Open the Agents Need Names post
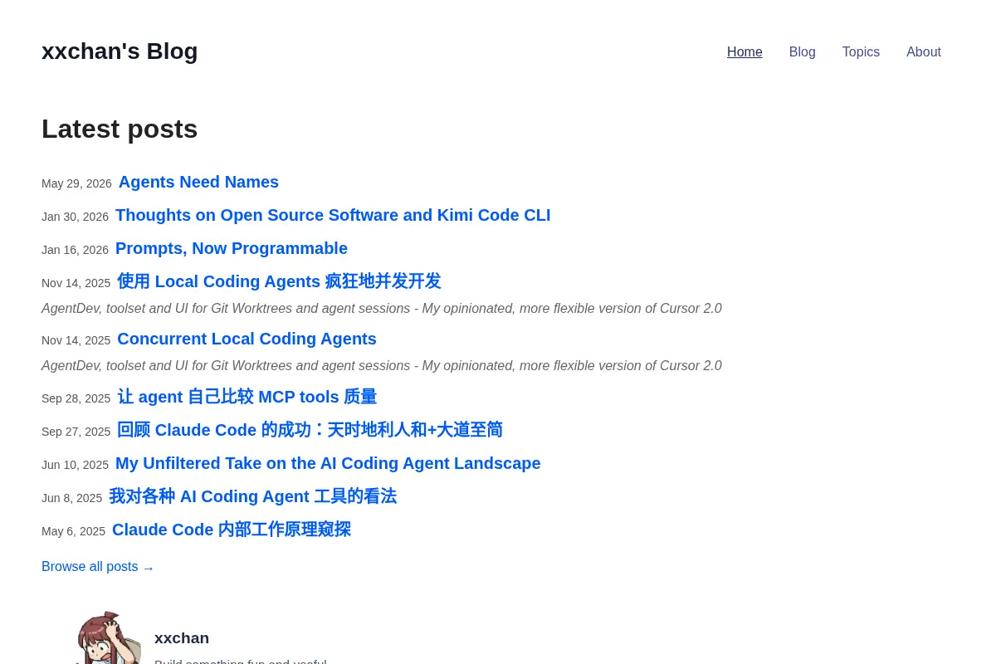 tap(198, 182)
